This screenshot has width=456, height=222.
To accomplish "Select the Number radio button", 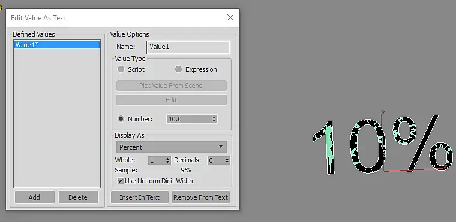I will pos(121,119).
